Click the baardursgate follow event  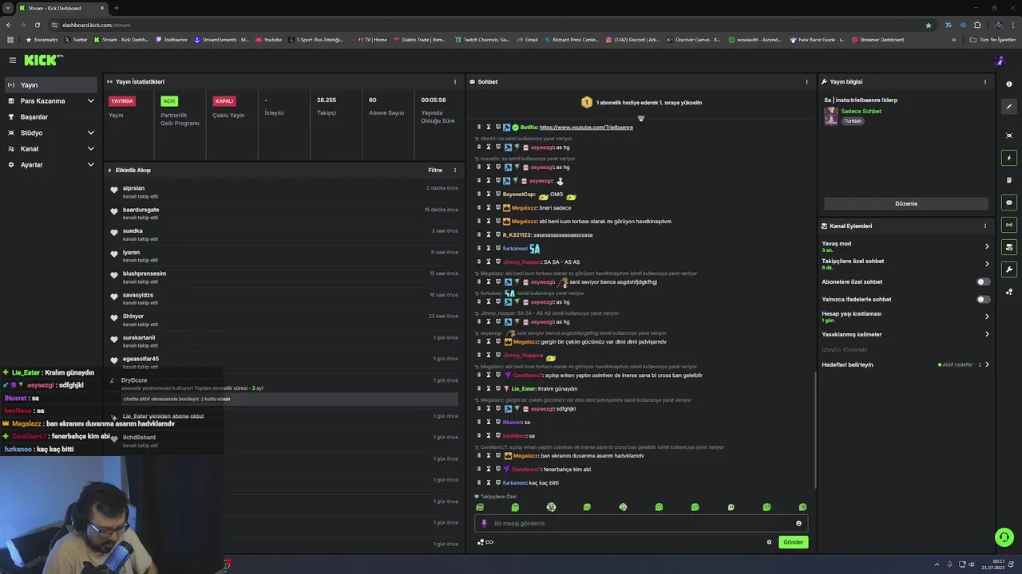pyautogui.click(x=284, y=214)
